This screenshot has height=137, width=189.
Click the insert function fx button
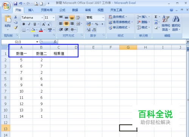click(55, 42)
